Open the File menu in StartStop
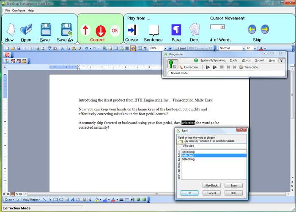The image size is (296, 212). (x=8, y=11)
